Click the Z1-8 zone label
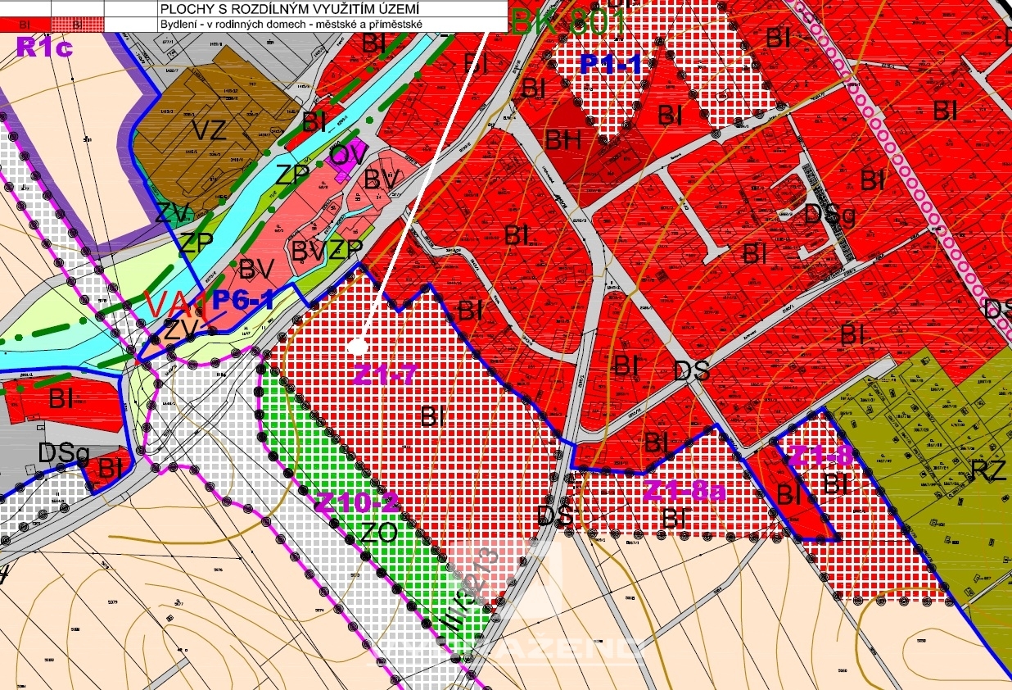The image size is (1012, 690). [x=821, y=457]
